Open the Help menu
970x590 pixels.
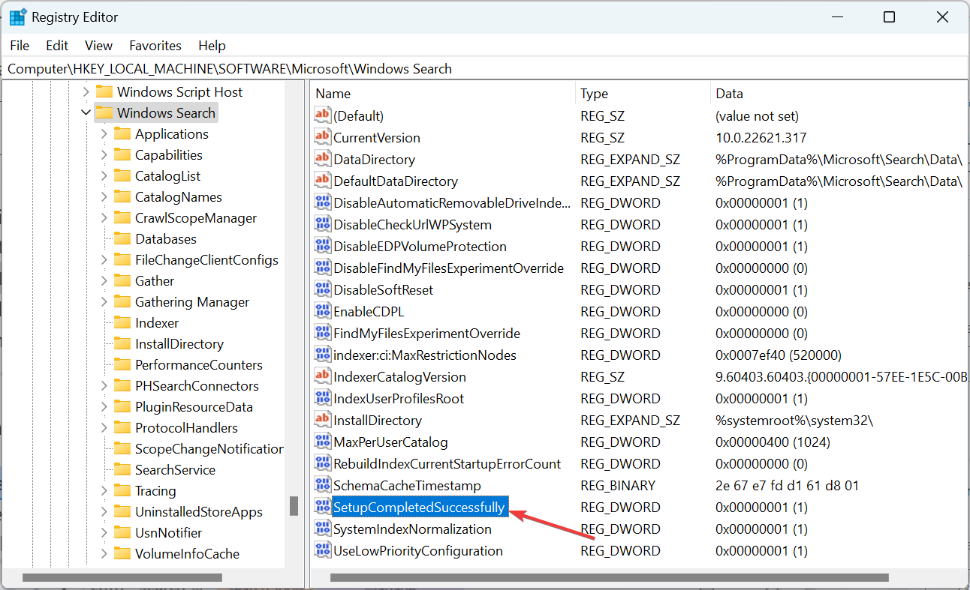tap(212, 46)
